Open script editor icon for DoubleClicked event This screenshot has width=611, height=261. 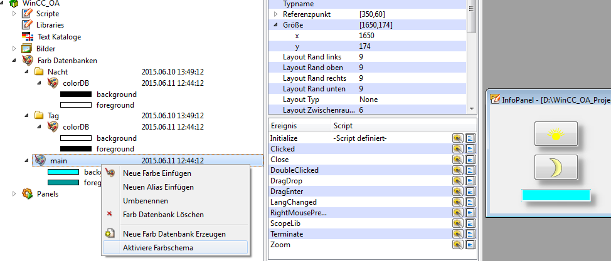point(470,170)
